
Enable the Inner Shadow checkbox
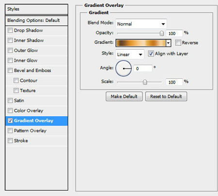(x=10, y=40)
